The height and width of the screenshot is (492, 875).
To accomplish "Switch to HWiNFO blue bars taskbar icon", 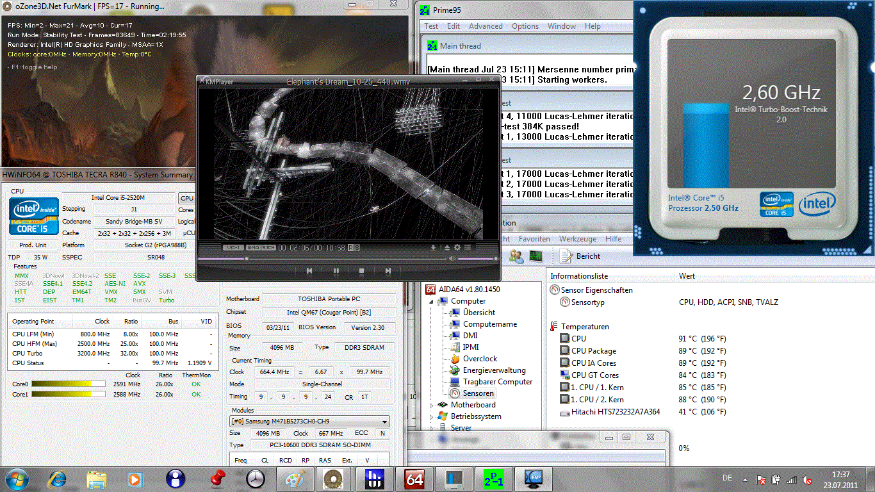I will (374, 478).
